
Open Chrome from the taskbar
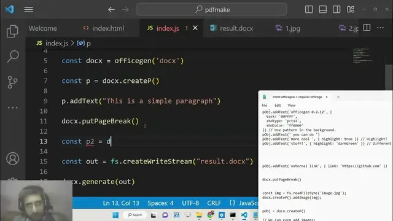click(211, 215)
